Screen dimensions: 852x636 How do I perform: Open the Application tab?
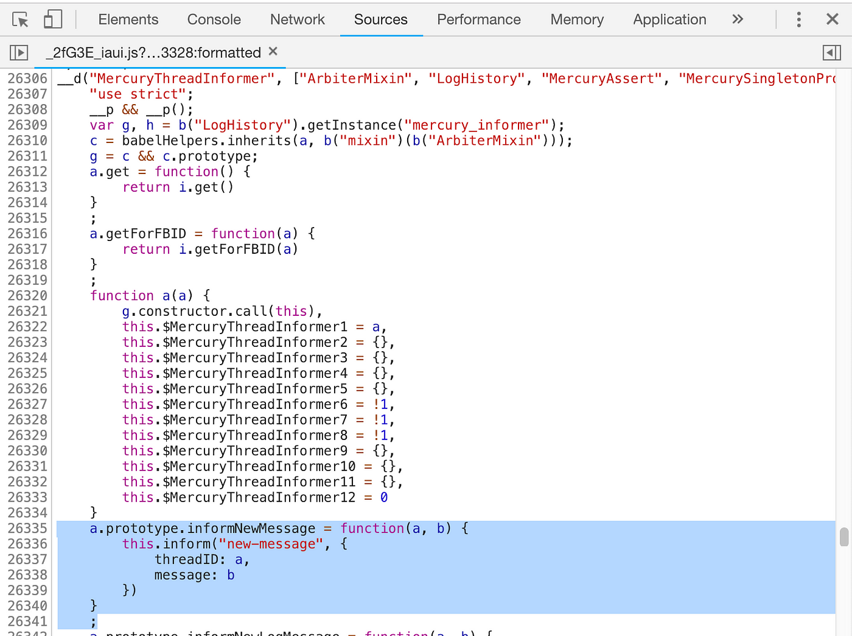(669, 19)
